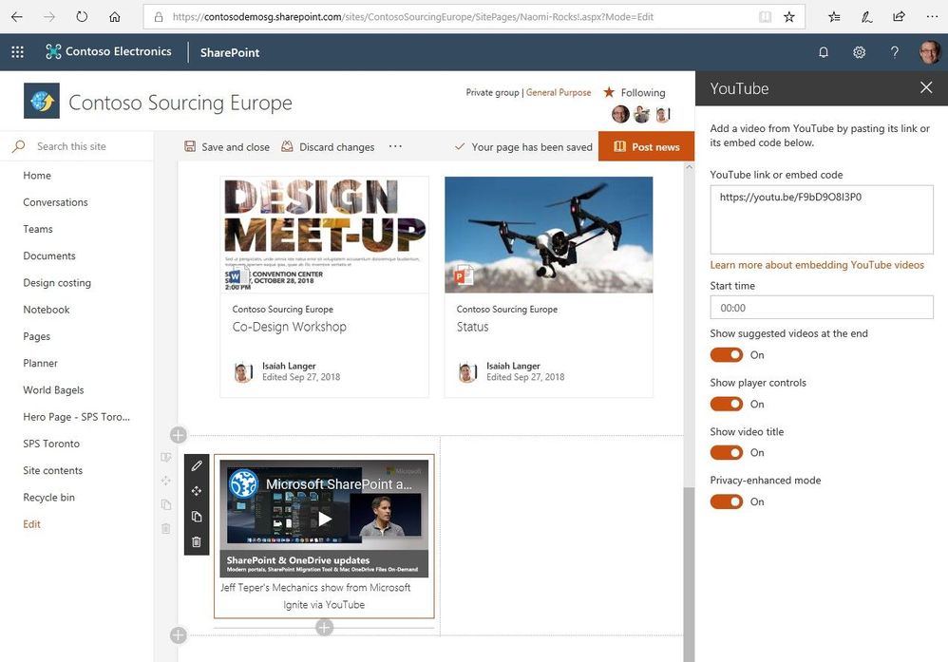Viewport: 948px width, 662px height.
Task: Open user profile picture menu
Action: pos(930,52)
